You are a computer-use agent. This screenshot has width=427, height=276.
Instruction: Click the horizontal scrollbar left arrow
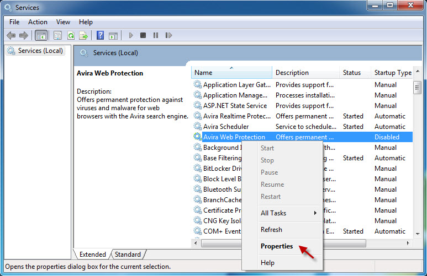pos(196,243)
